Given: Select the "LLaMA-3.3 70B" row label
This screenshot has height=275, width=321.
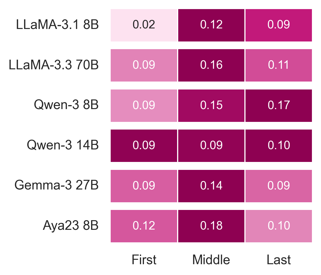Looking at the screenshot, I should (54, 65).
